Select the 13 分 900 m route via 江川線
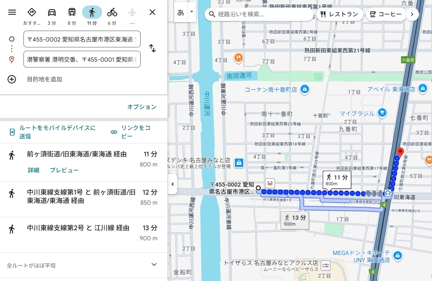 click(84, 235)
